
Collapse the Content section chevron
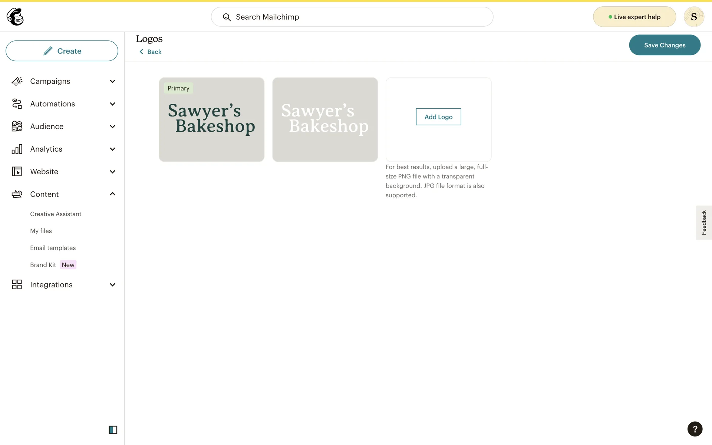pyautogui.click(x=112, y=194)
